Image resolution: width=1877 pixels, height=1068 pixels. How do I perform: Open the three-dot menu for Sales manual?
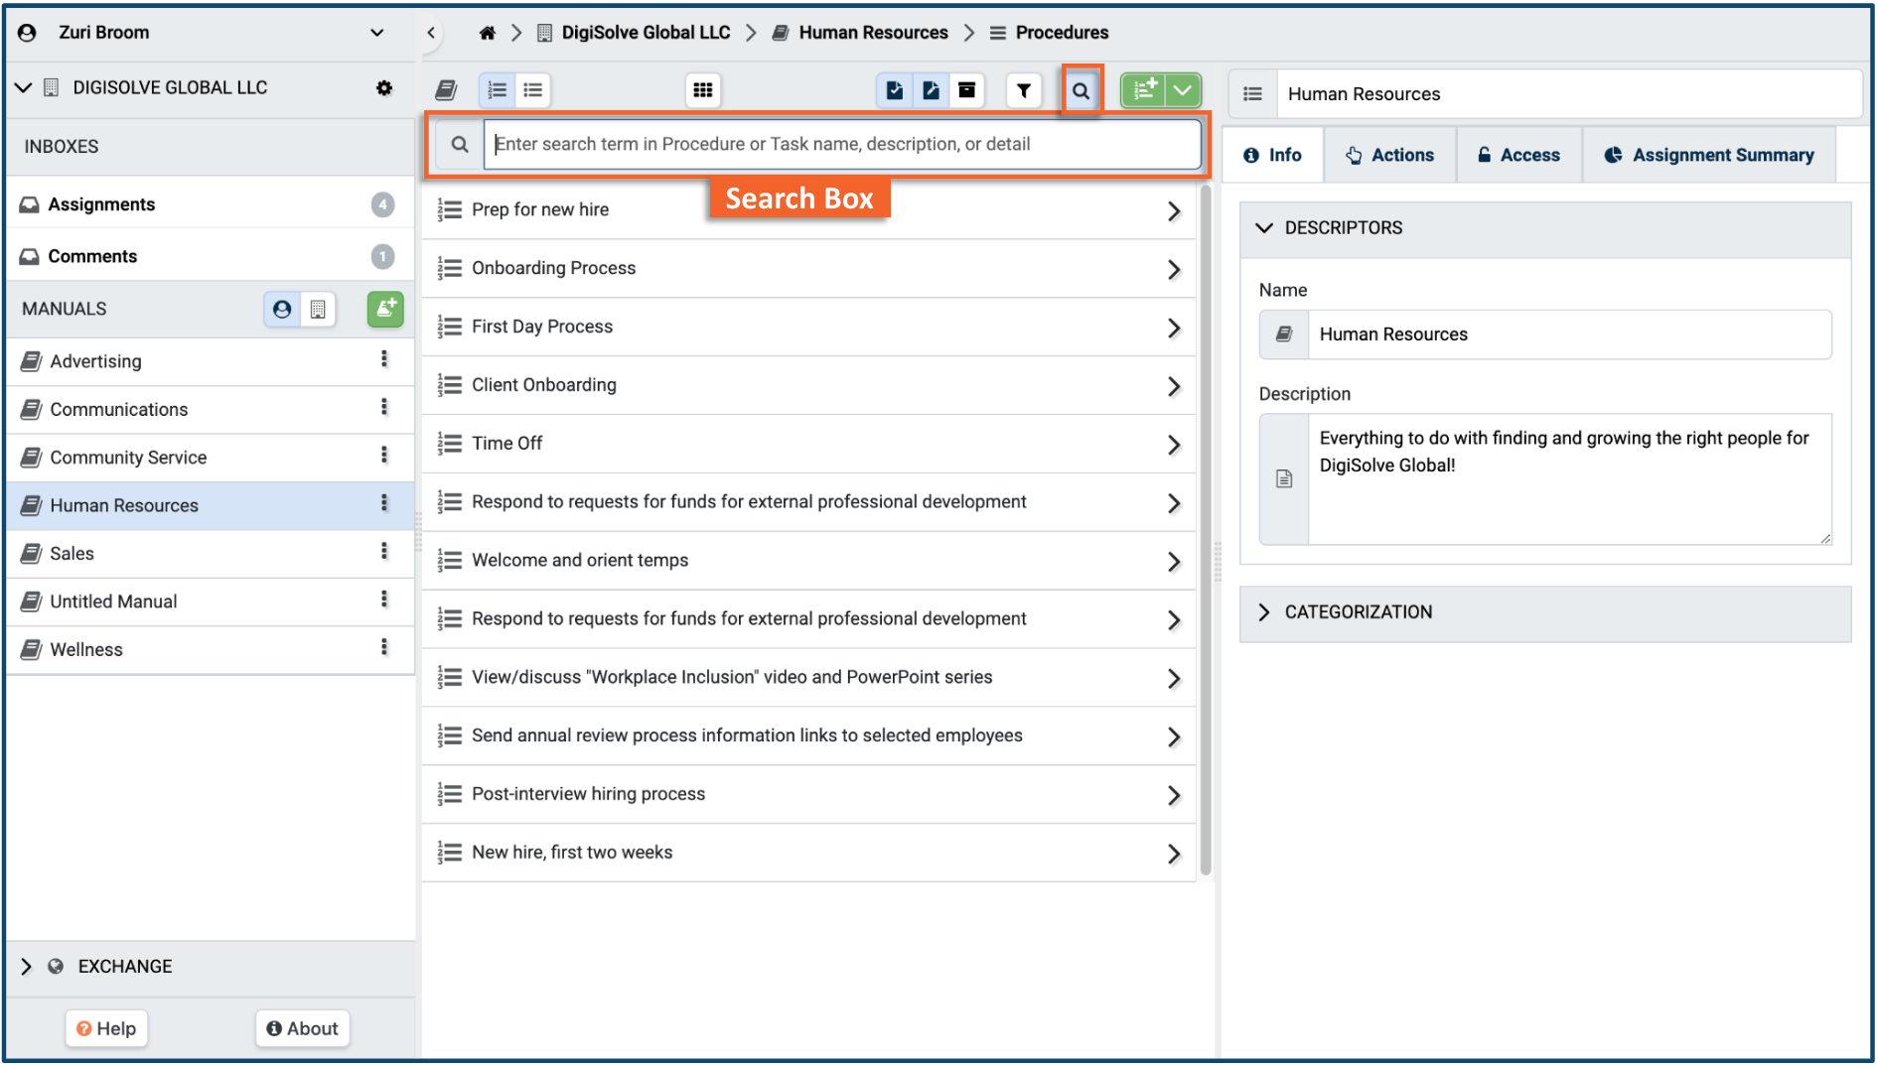pyautogui.click(x=384, y=552)
